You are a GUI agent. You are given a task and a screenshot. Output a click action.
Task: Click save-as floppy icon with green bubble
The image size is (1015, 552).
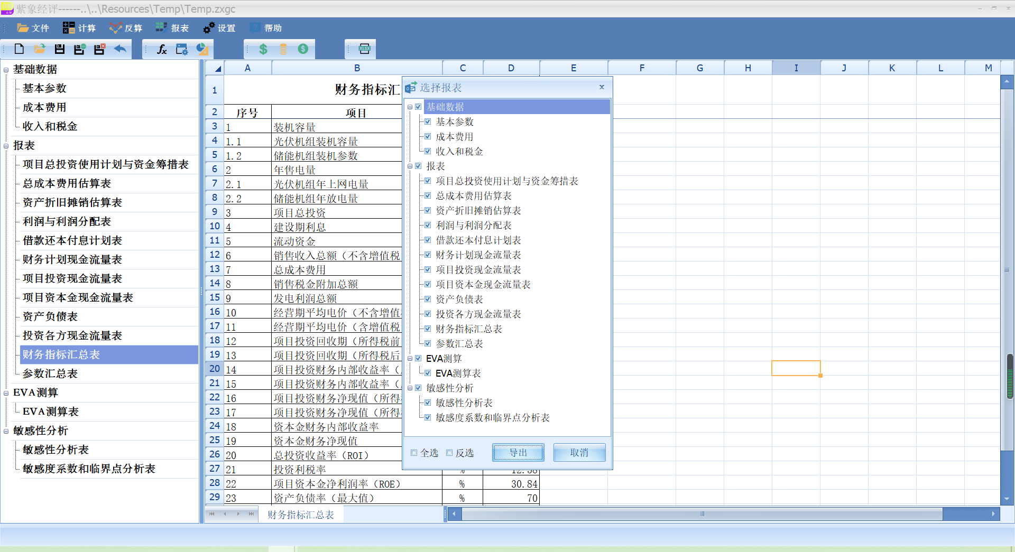coord(79,49)
